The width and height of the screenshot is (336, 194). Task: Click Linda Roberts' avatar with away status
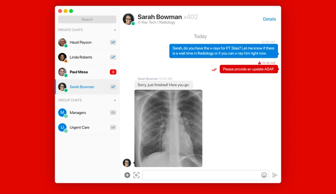(x=62, y=57)
